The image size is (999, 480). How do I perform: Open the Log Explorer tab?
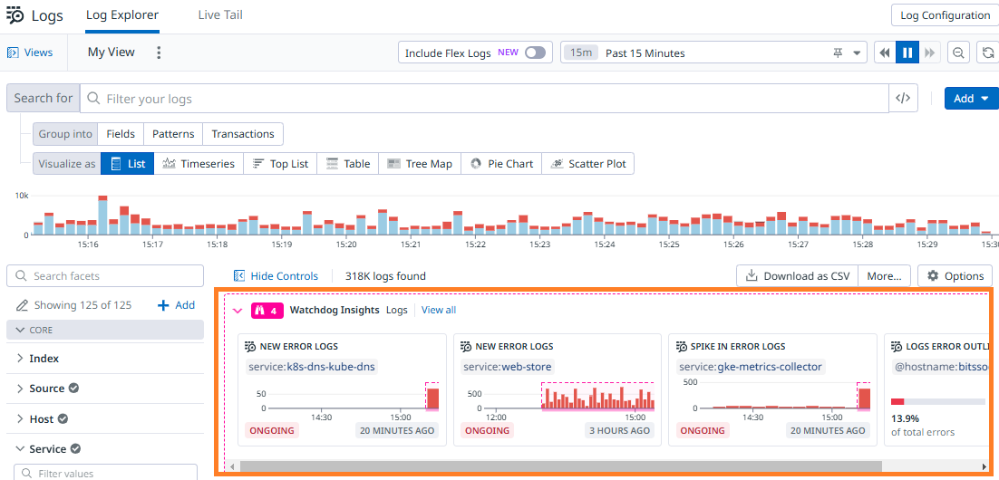[122, 15]
